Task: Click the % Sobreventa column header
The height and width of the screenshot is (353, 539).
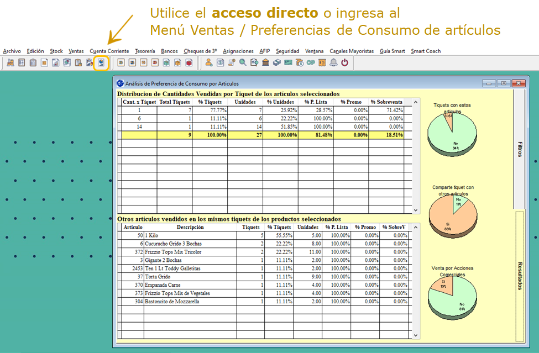Action: [386, 102]
